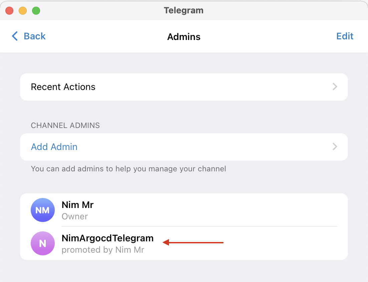Click the Owner role label under Nim Mr
The height and width of the screenshot is (282, 368).
(x=75, y=216)
